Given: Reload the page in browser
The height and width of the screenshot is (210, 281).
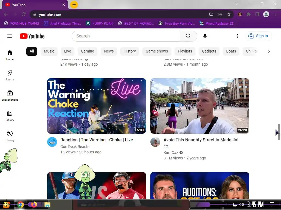Looking at the screenshot, I should [x=24, y=14].
